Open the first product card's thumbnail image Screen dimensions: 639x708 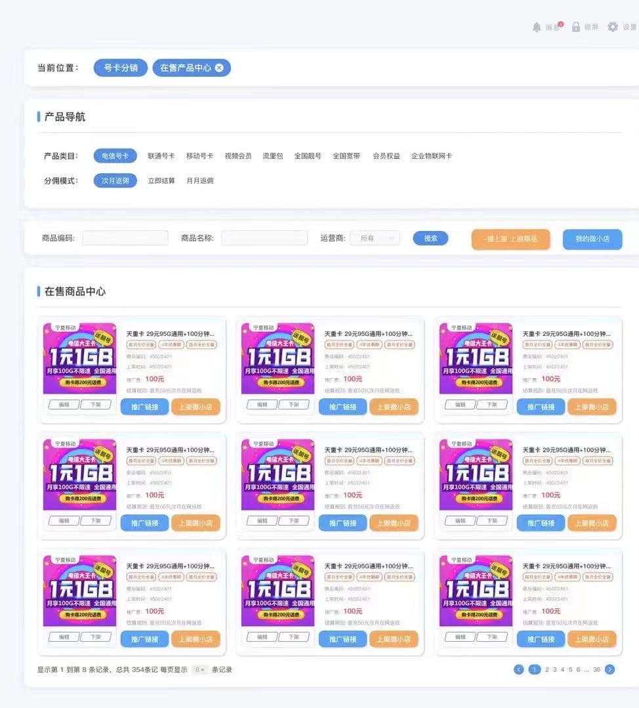tap(79, 358)
